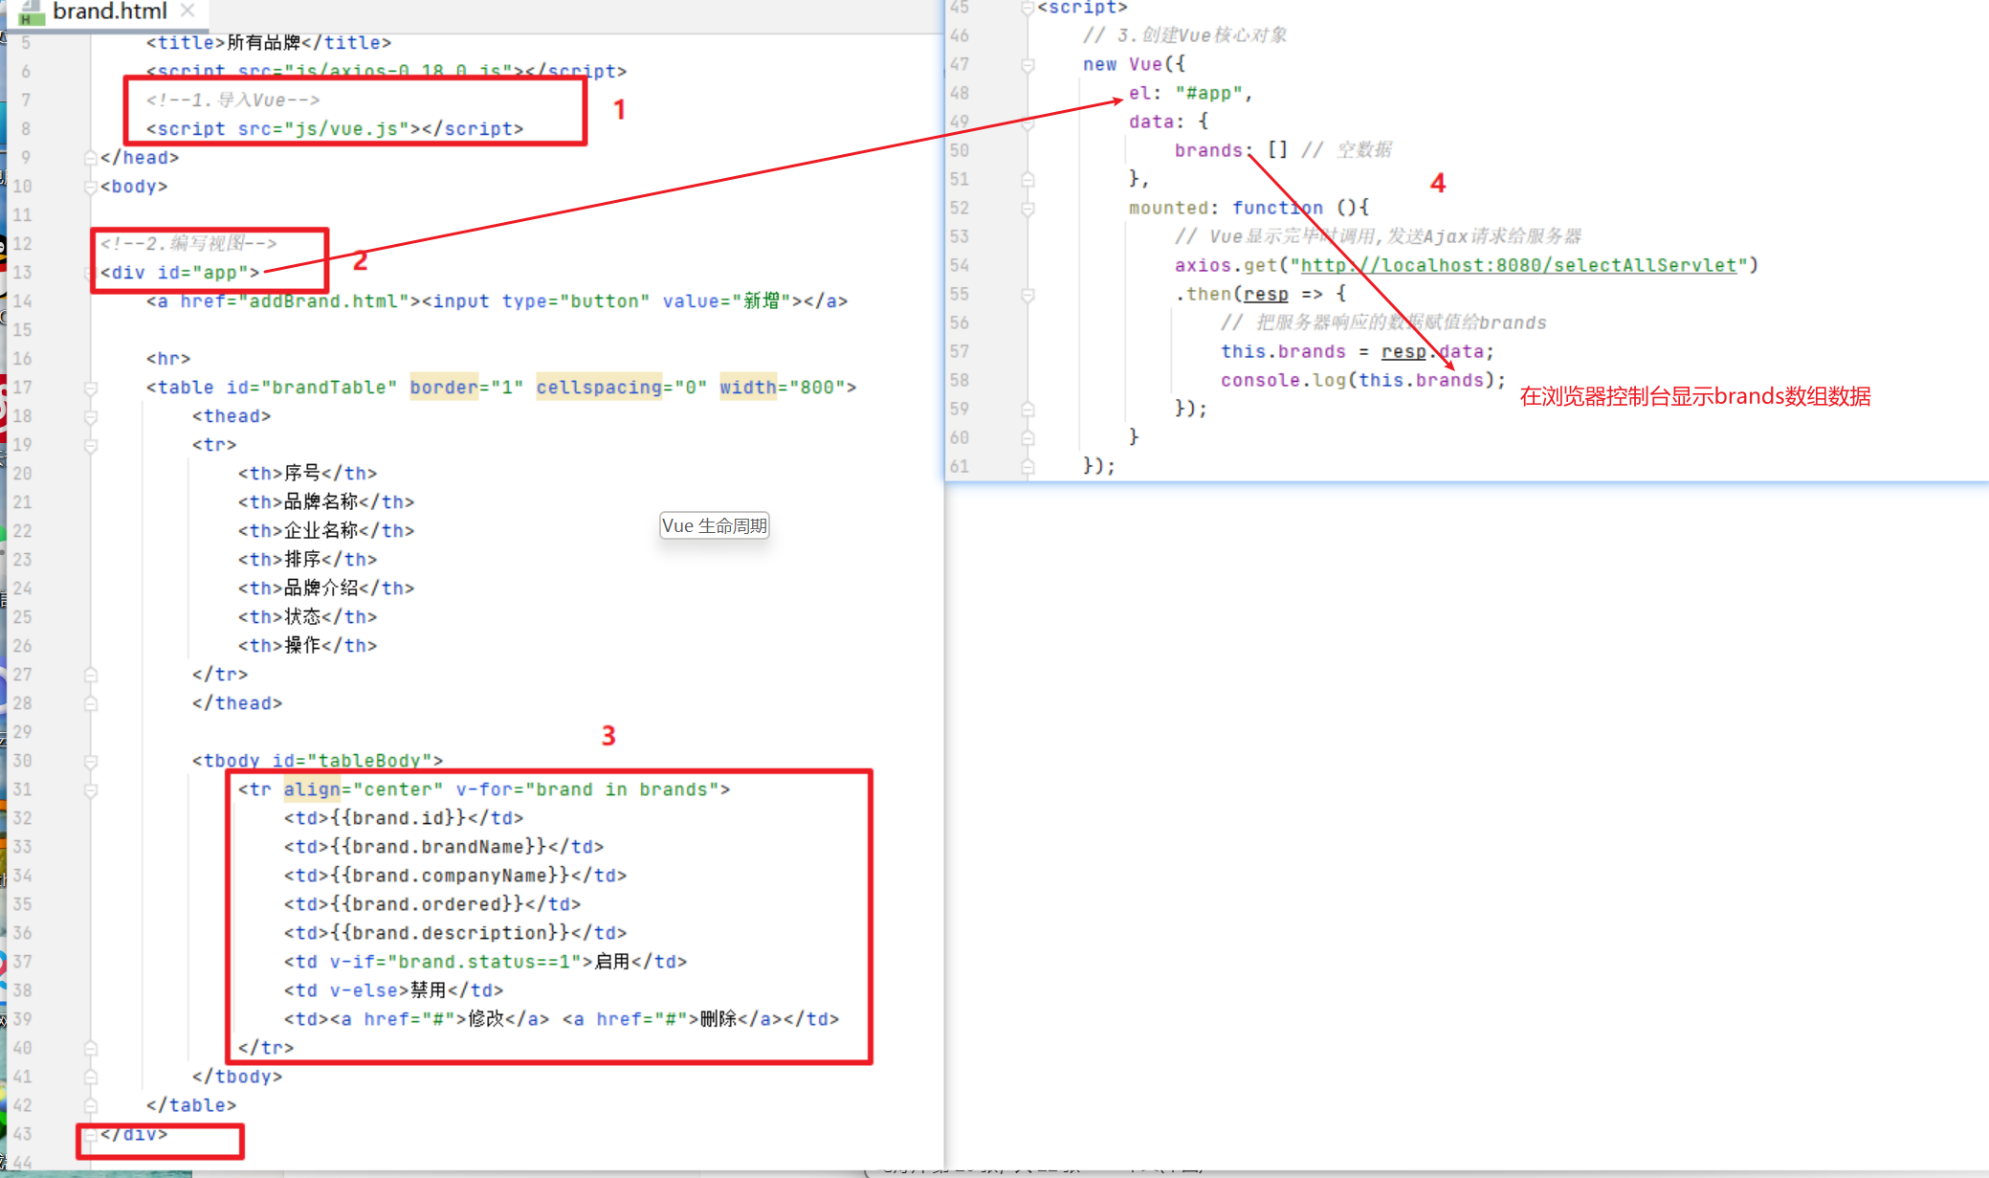The height and width of the screenshot is (1178, 1989).
Task: Click the </thead> closing tag on line 28
Action: [237, 703]
